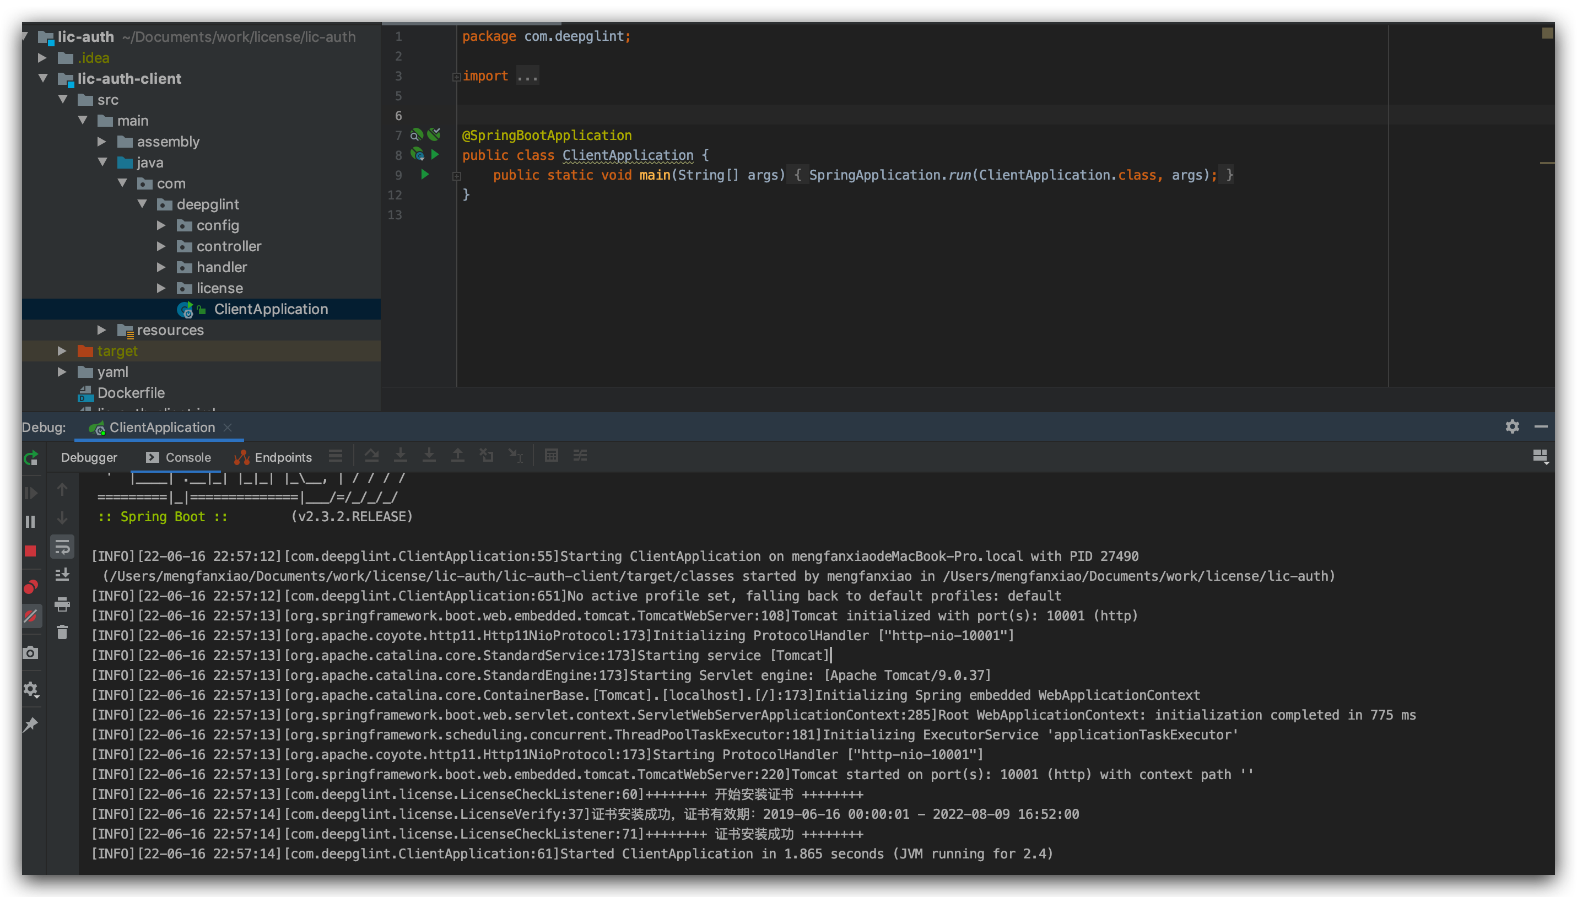The image size is (1577, 897).
Task: Switch to the Console tab
Action: (x=179, y=457)
